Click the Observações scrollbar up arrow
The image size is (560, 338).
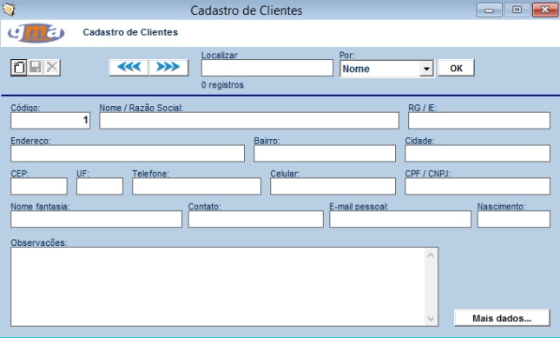[x=431, y=255]
